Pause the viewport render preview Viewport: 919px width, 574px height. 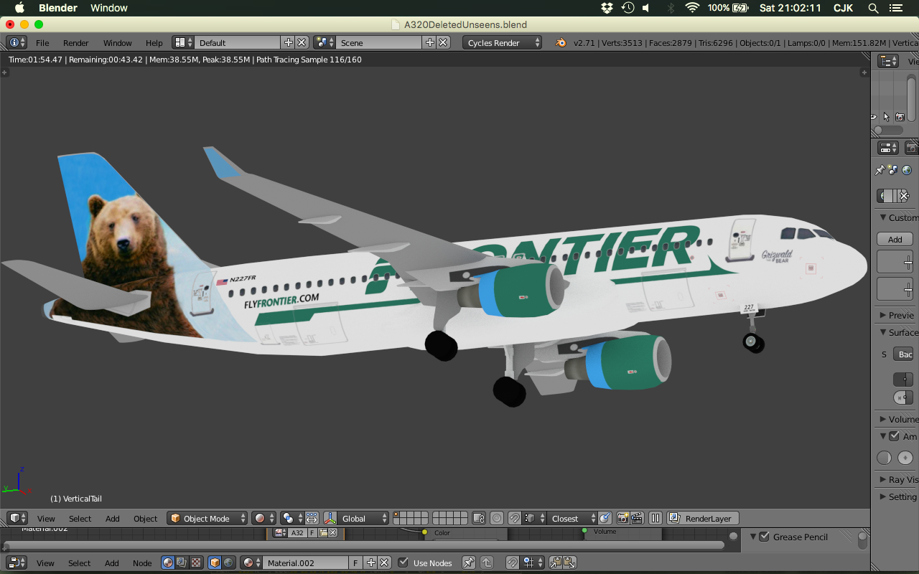(655, 518)
